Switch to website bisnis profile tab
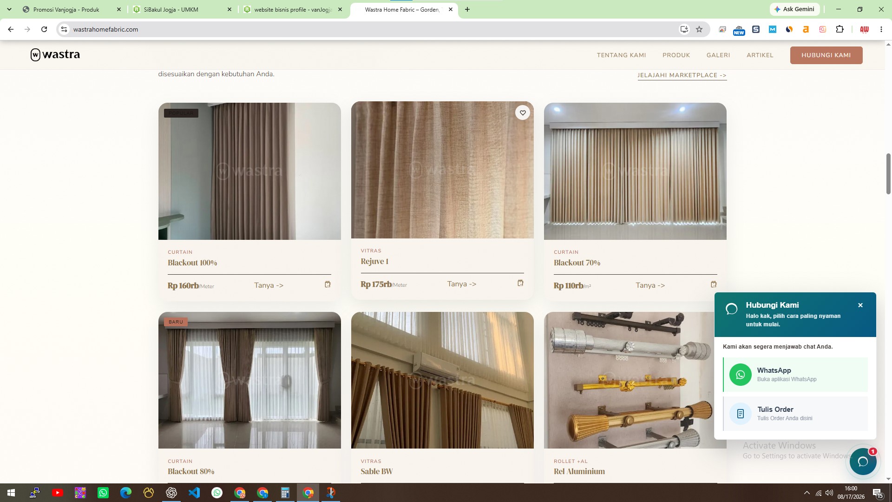Image resolution: width=892 pixels, height=502 pixels. 293,9
